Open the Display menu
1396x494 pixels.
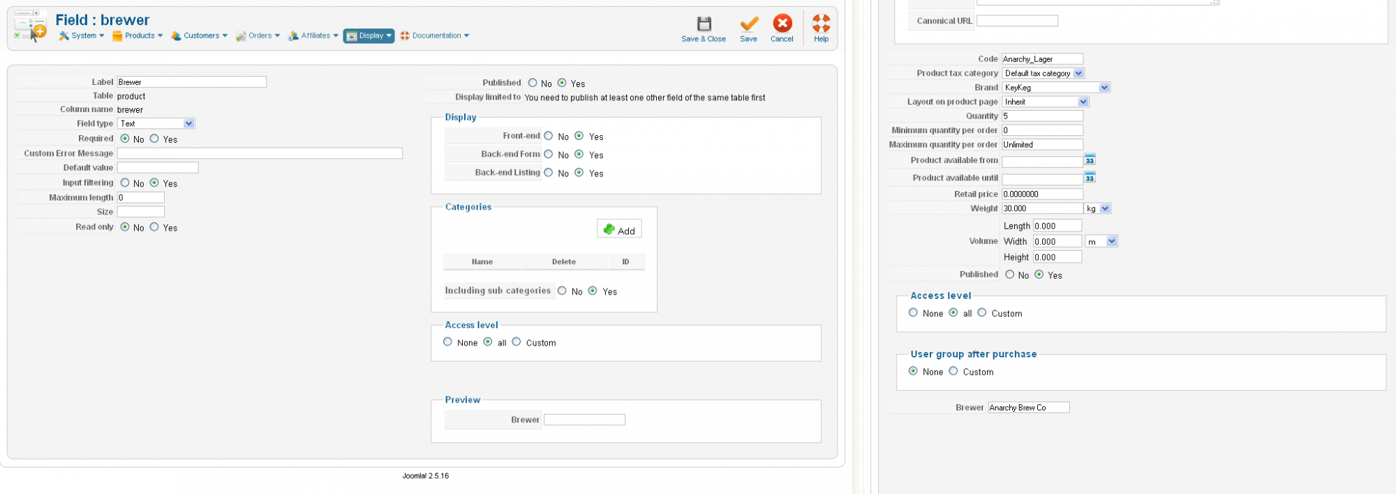[x=369, y=36]
